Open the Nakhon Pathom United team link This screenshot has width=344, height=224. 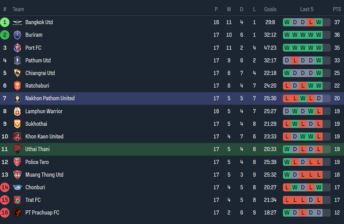click(x=50, y=98)
